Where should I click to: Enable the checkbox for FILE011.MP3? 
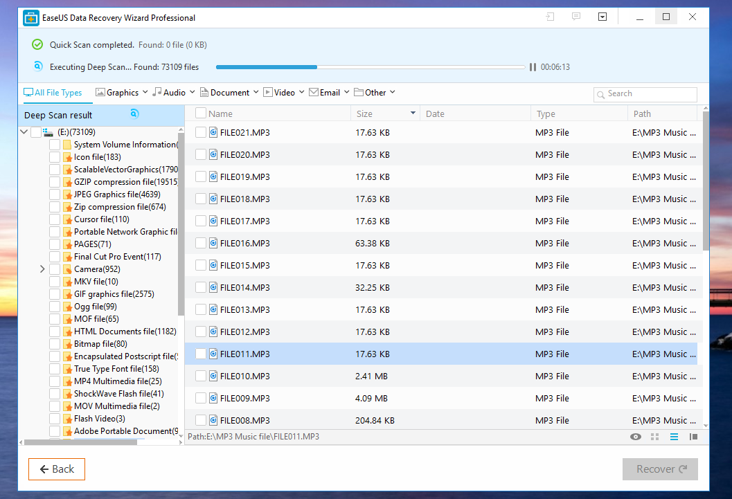[x=201, y=354]
